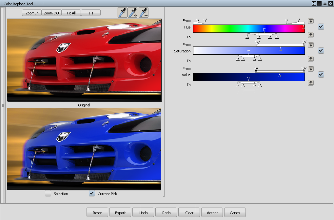Viewport: 334px width, 220px height.
Task: Click the Value From down-arrow button
Action: pyautogui.click(x=311, y=69)
